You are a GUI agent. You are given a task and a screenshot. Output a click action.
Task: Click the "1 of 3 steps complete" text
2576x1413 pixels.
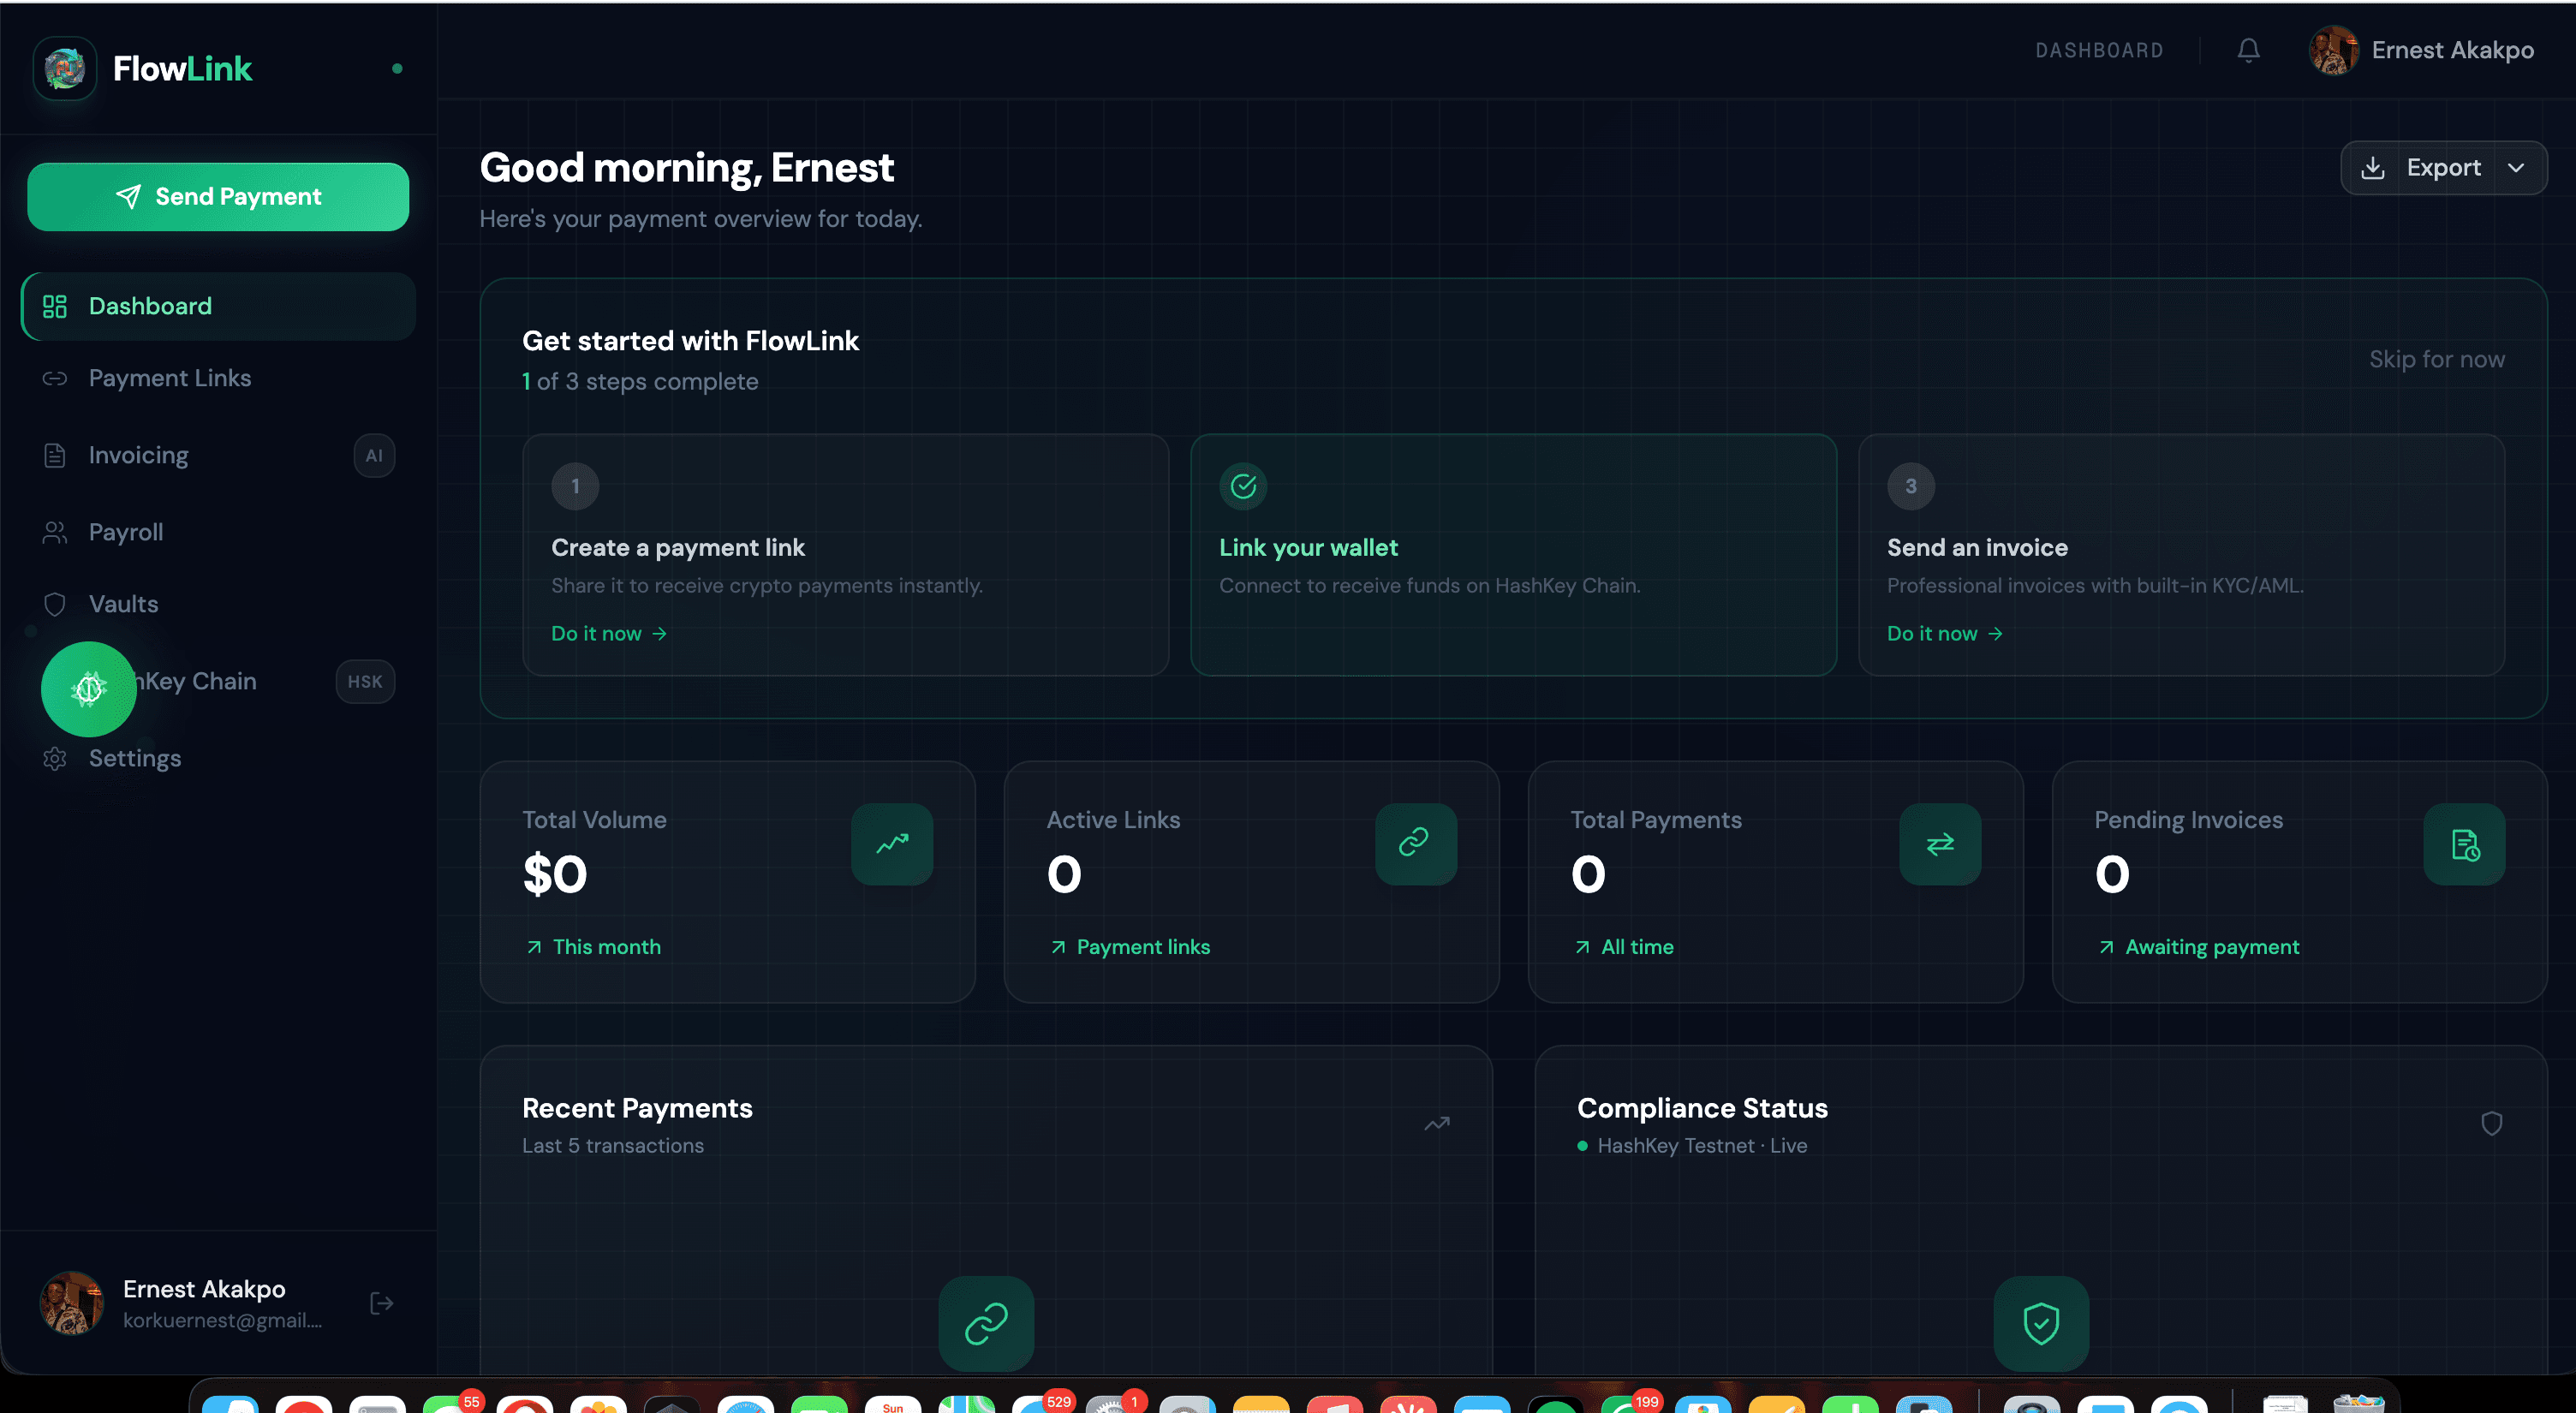click(x=640, y=382)
